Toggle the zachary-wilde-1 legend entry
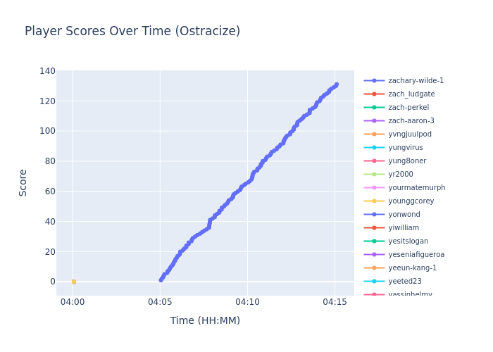 [416, 81]
